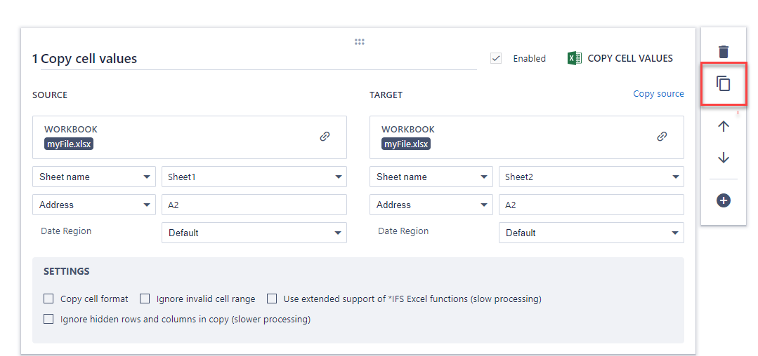Toggle the Enabled checkbox

496,58
